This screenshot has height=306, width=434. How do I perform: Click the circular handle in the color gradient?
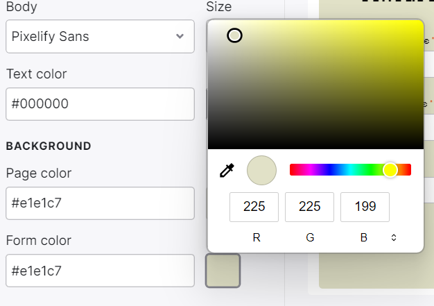234,35
